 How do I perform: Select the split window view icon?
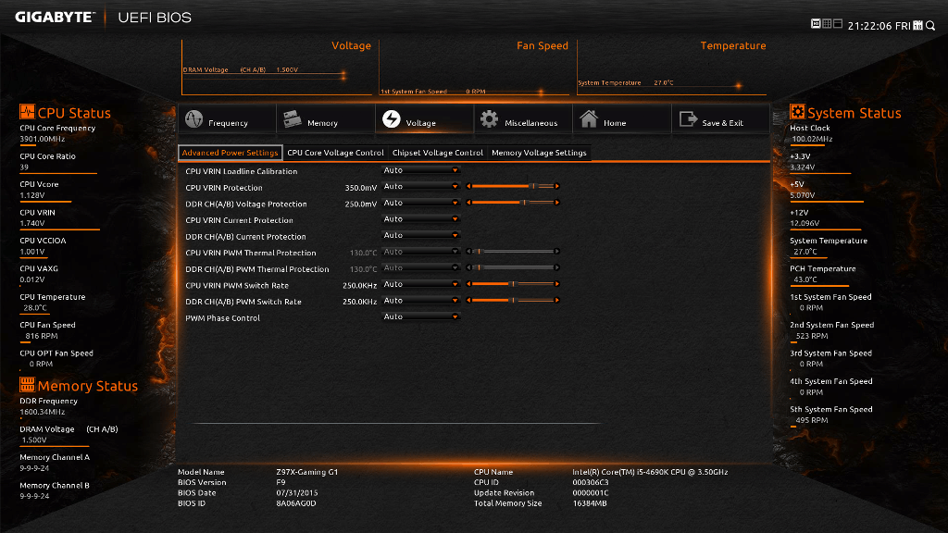[x=837, y=23]
